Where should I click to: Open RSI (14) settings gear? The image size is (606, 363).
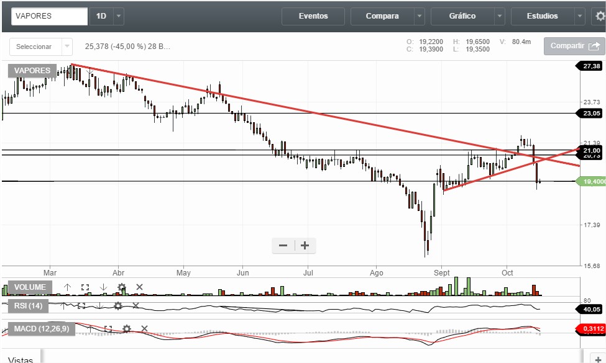click(117, 306)
